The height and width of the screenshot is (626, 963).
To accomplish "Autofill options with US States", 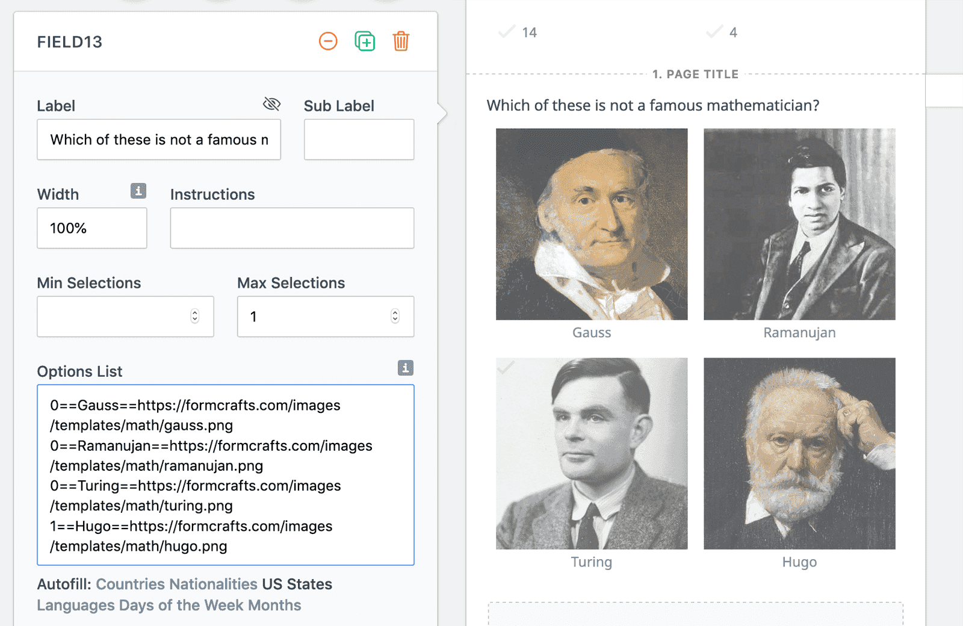I will point(297,584).
